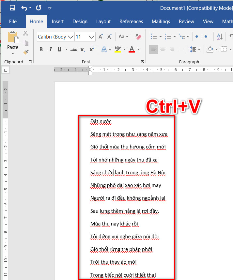Open the Font dialog launcher

coord(143,62)
